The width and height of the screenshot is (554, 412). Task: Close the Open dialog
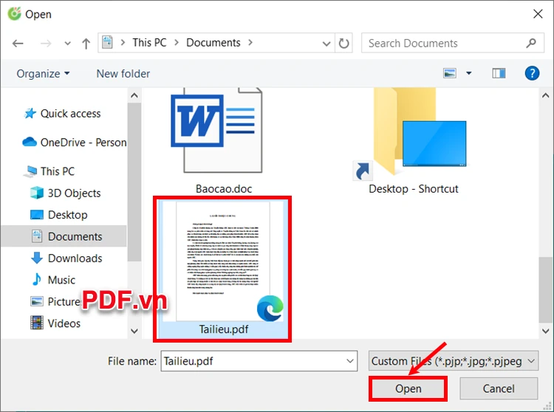pyautogui.click(x=538, y=14)
